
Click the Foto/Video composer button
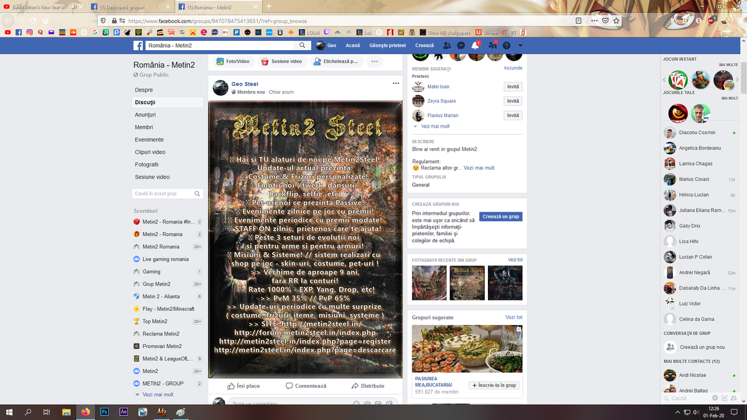point(233,61)
